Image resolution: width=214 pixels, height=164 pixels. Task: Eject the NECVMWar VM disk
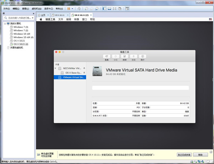(x=84, y=68)
